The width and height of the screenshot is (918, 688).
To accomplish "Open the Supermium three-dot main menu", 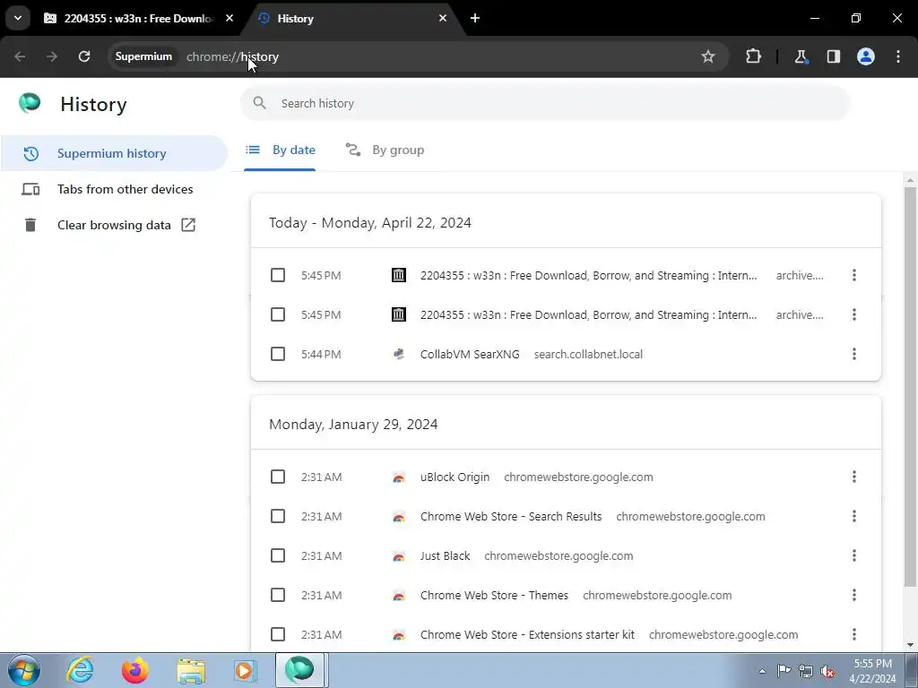I will coord(898,56).
